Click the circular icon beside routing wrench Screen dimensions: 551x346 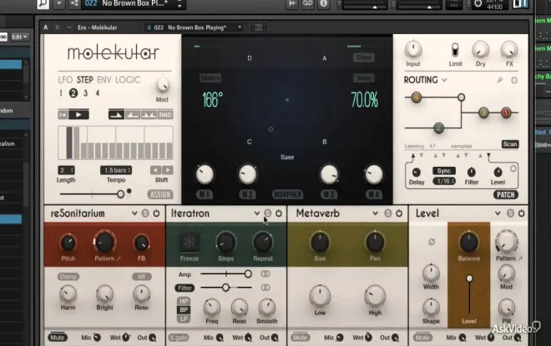[514, 80]
